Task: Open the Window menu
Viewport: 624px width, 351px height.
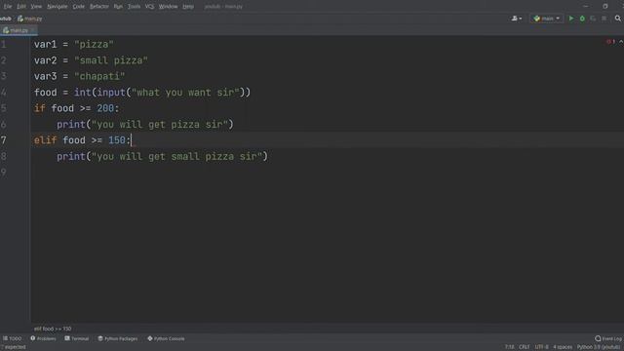Action: tap(168, 7)
